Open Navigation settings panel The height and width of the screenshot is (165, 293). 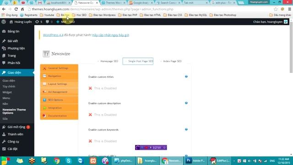pyautogui.click(x=59, y=76)
